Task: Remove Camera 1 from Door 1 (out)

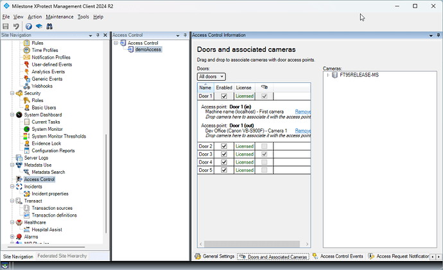Action: click(303, 131)
